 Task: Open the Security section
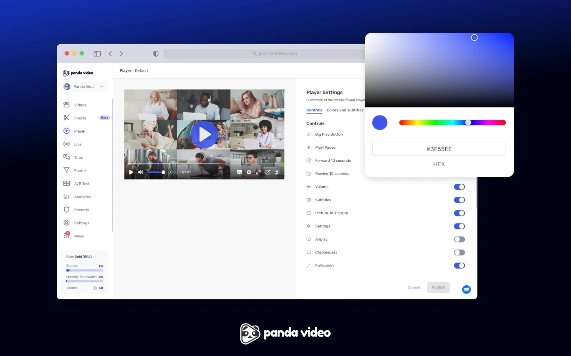81,210
